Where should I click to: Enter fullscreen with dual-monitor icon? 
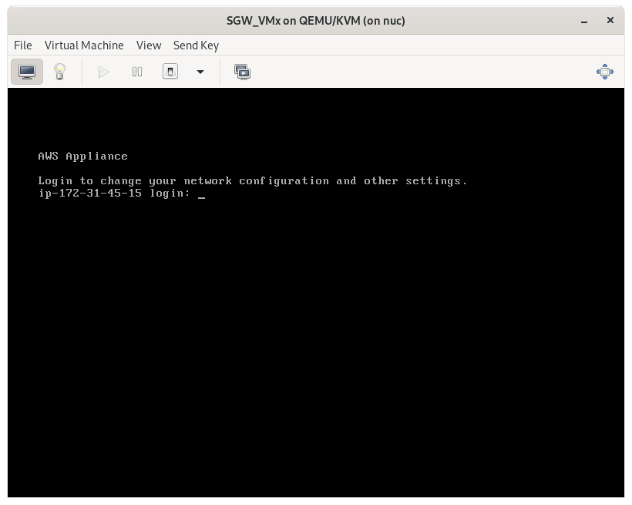point(242,71)
